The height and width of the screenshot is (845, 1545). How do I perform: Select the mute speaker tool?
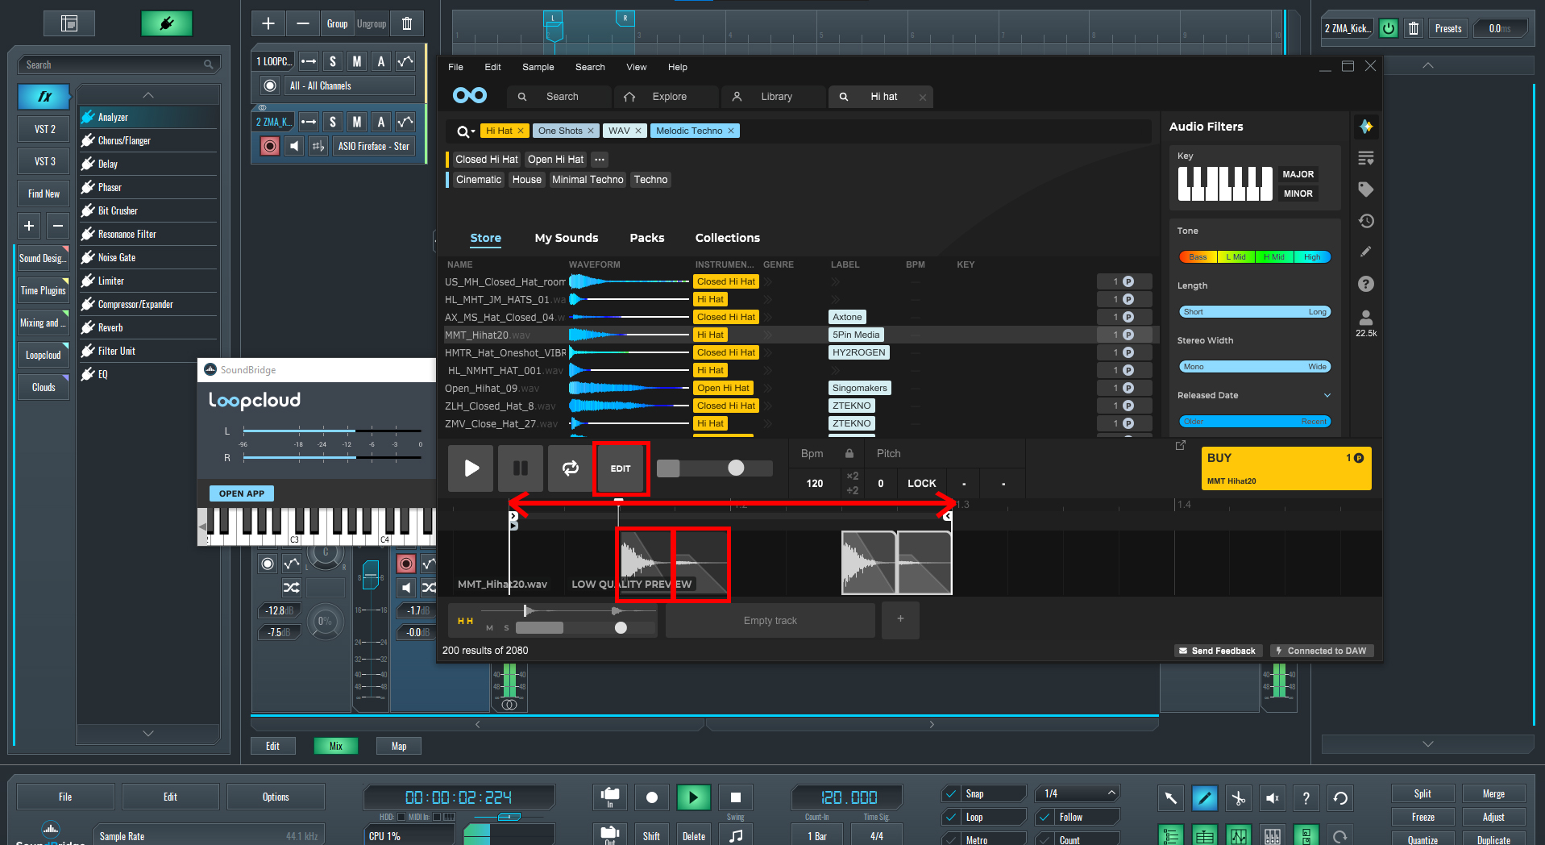click(x=1272, y=798)
